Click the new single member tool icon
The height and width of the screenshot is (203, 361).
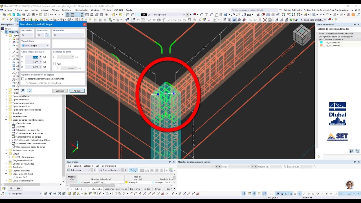[16, 20]
